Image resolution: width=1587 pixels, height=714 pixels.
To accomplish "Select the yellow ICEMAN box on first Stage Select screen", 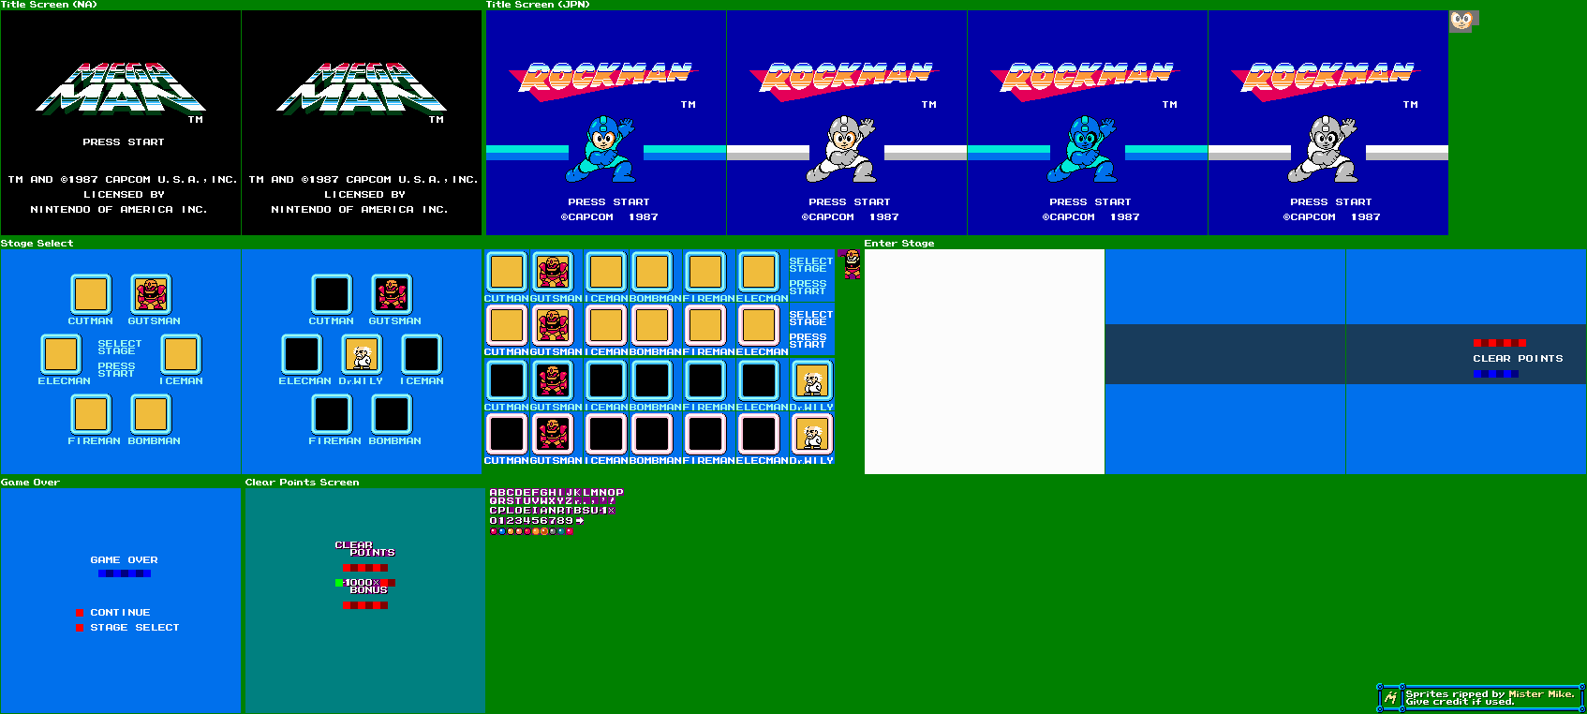I will click(181, 354).
